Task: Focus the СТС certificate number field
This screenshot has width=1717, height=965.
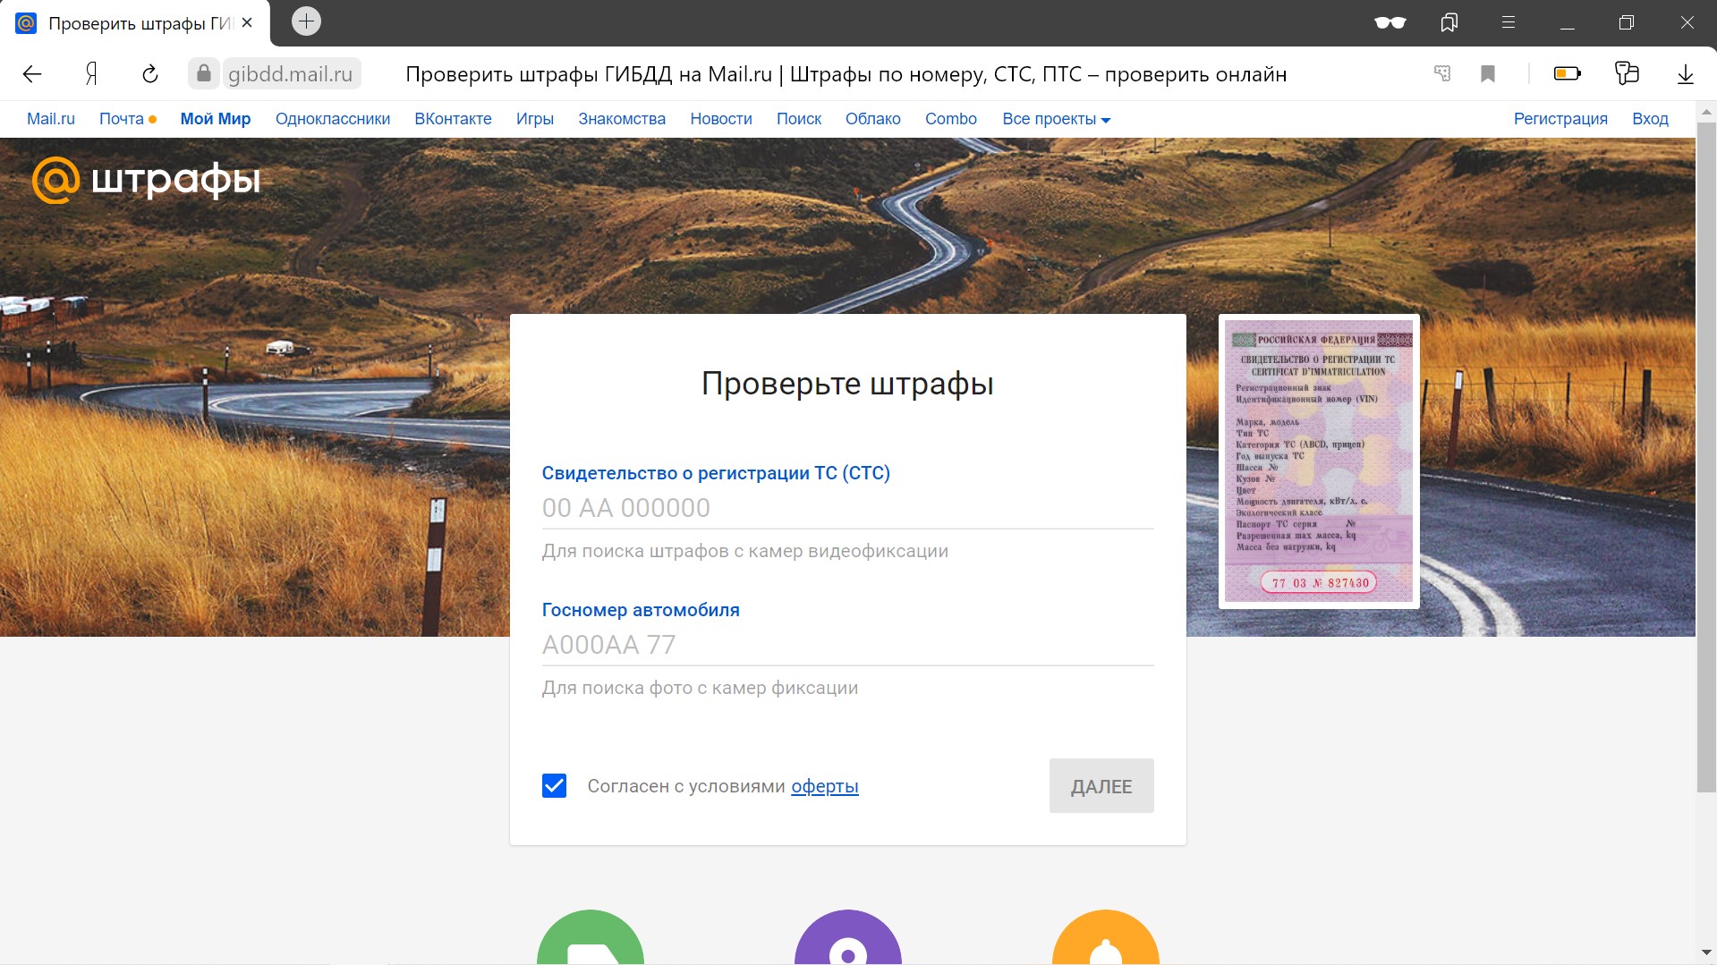Action: tap(846, 508)
